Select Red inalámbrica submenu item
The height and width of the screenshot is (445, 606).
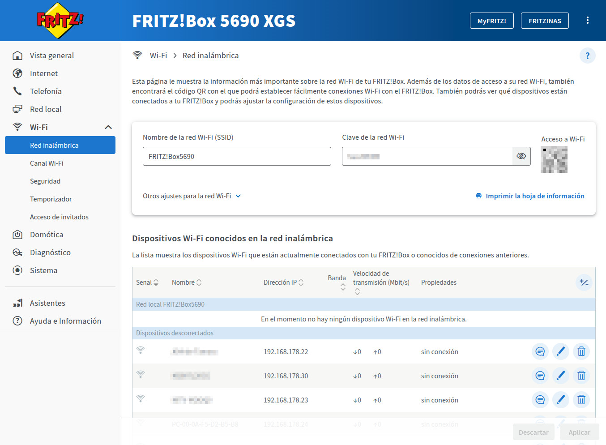[x=60, y=145]
